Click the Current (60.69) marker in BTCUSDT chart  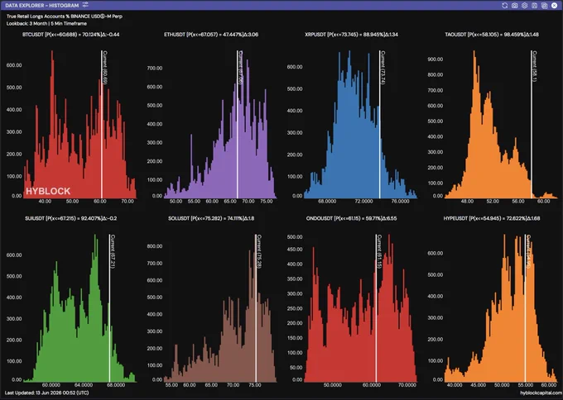[x=105, y=68]
